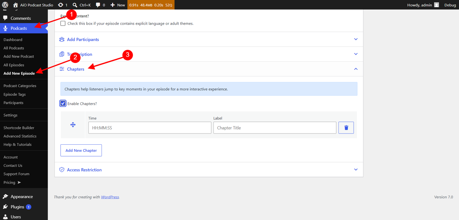Tick the explicit content checkbox
Screen dimensions: 459x220
pyautogui.click(x=63, y=23)
